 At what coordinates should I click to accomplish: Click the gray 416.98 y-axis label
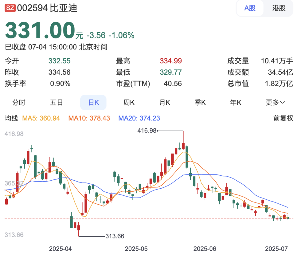[x=14, y=134]
